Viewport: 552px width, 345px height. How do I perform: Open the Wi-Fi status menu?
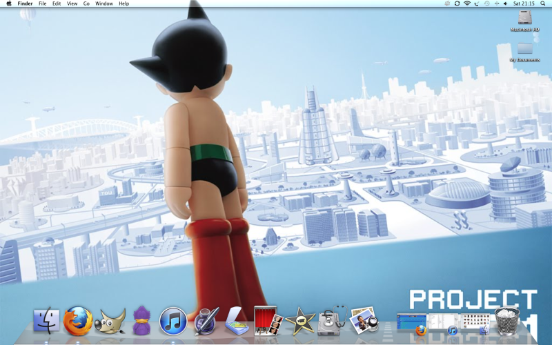(x=467, y=3)
